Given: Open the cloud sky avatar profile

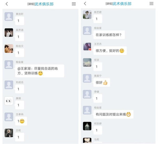Looking at the screenshot, I should click(87, 62).
